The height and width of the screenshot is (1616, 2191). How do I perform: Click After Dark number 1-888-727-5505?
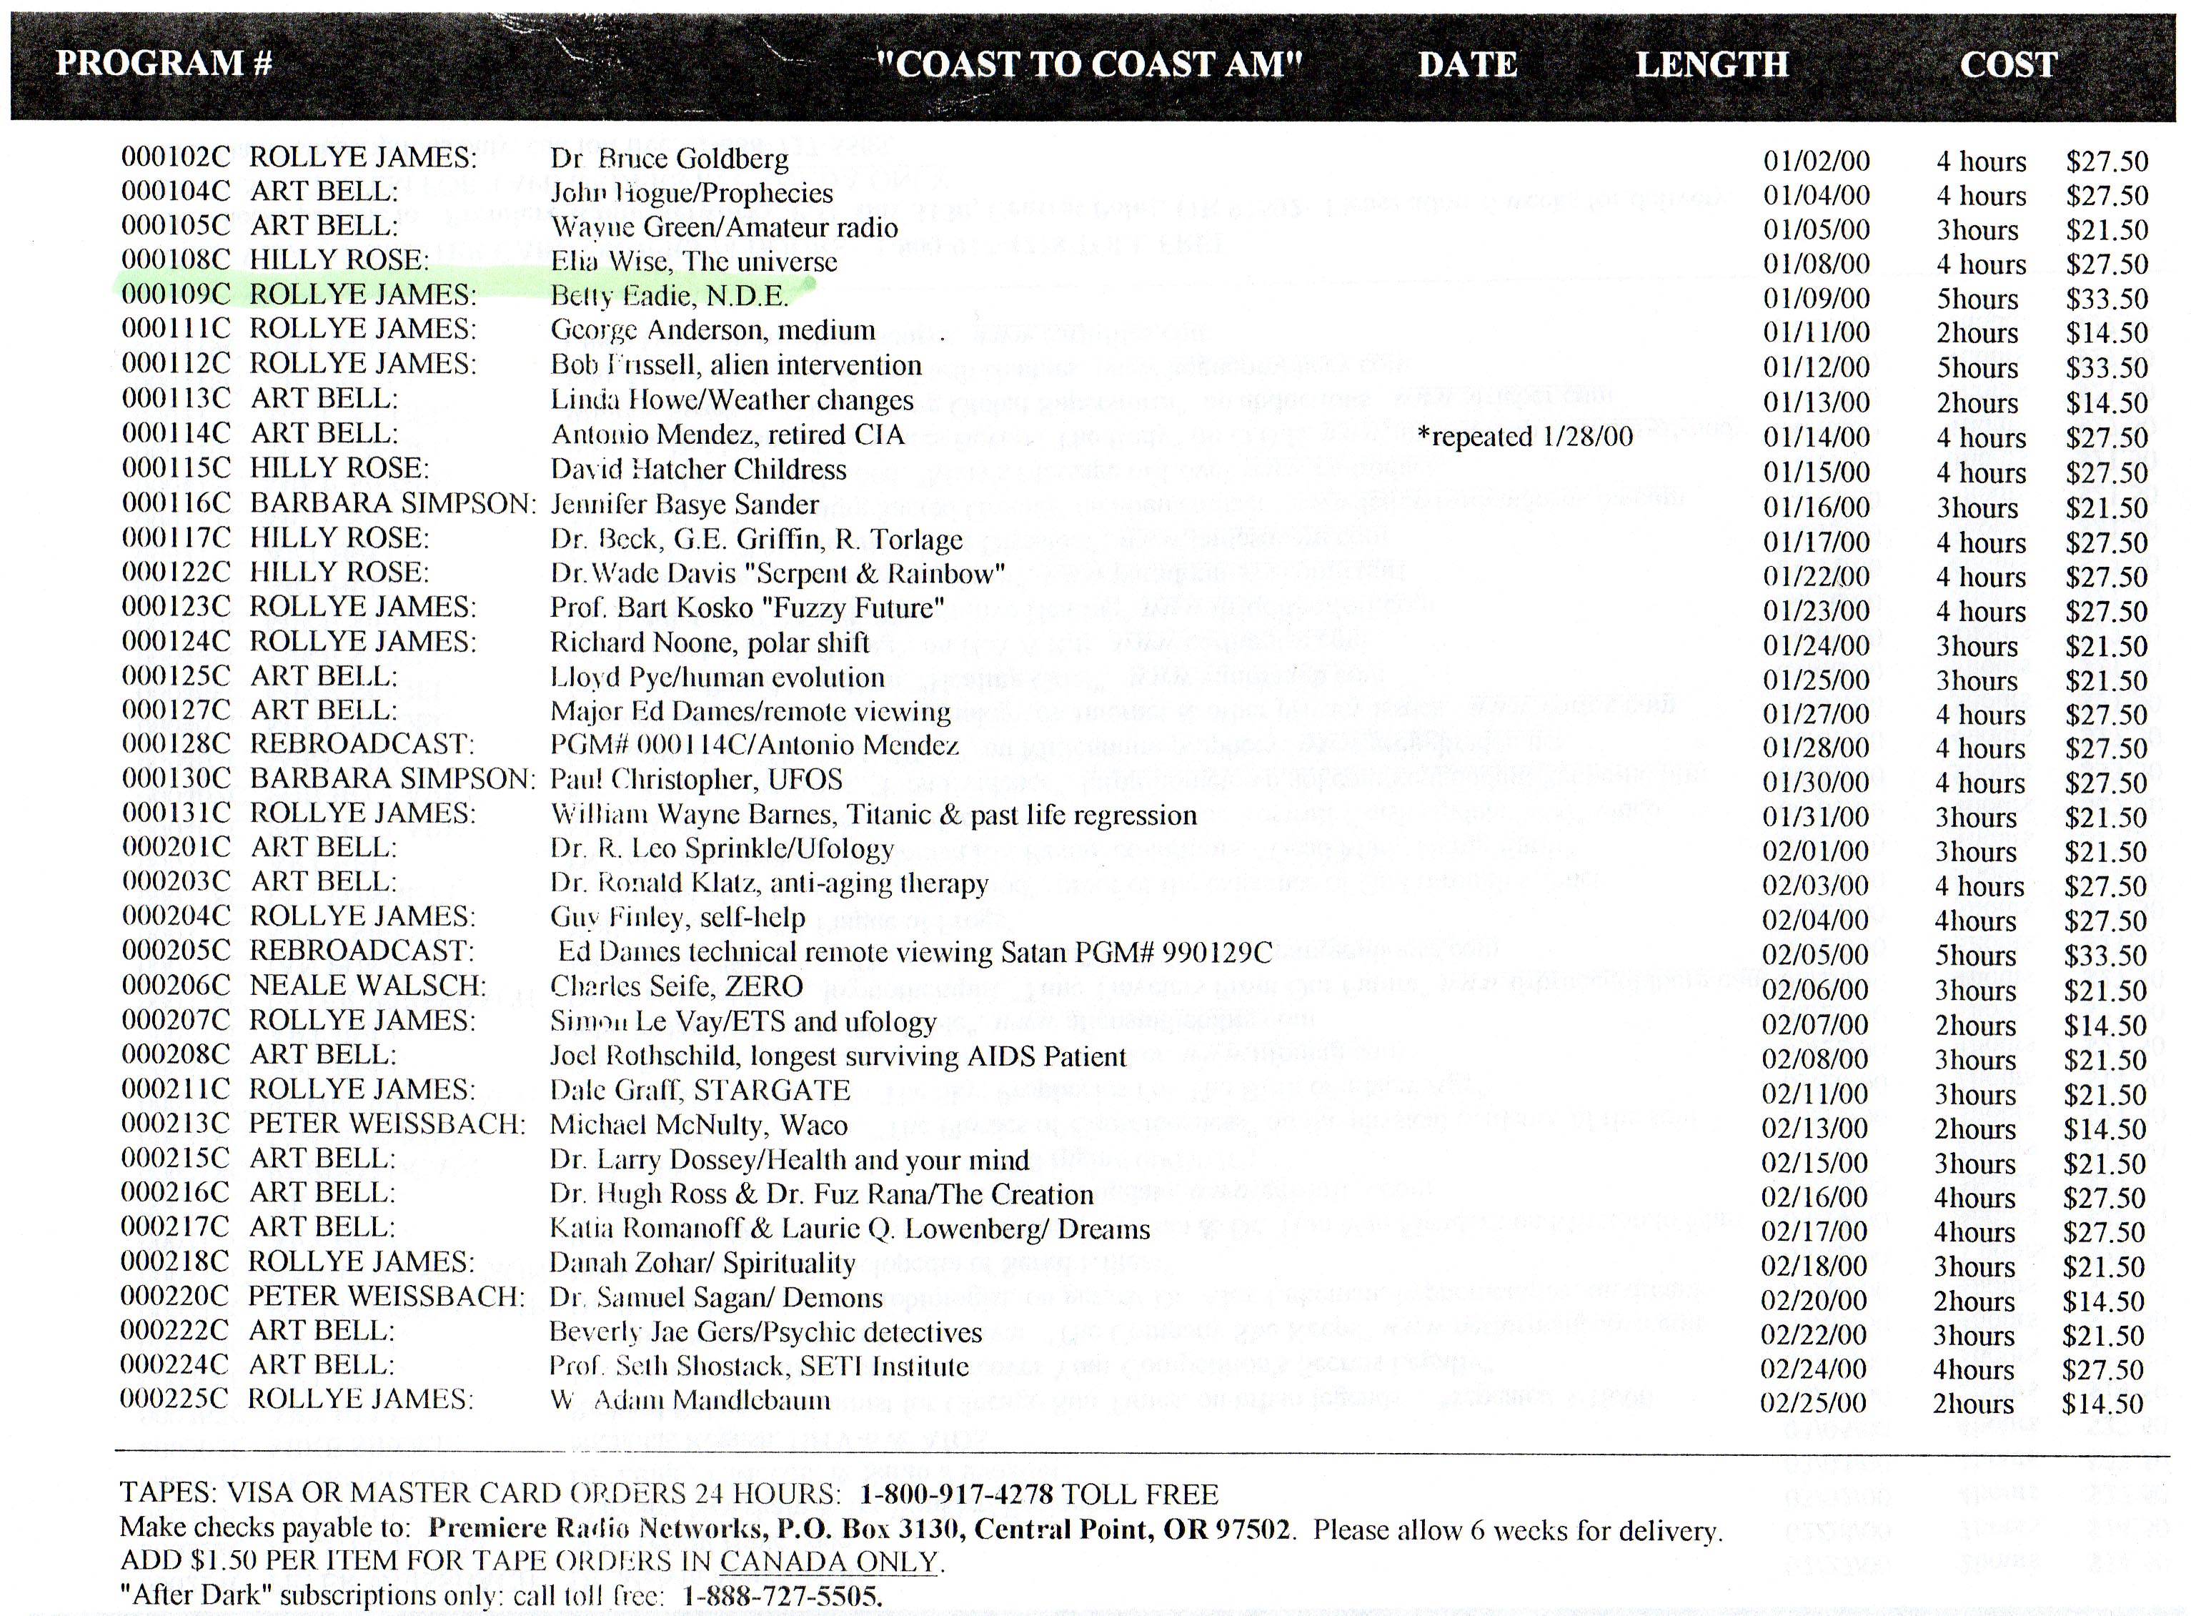coord(782,1595)
